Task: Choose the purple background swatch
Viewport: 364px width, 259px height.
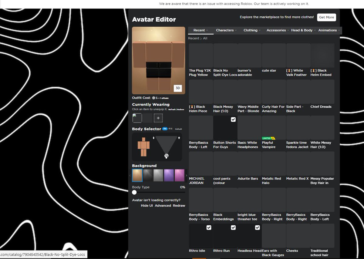Action: [169, 175]
